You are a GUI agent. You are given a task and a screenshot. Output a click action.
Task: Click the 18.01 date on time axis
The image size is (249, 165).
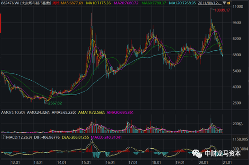pos(157,162)
